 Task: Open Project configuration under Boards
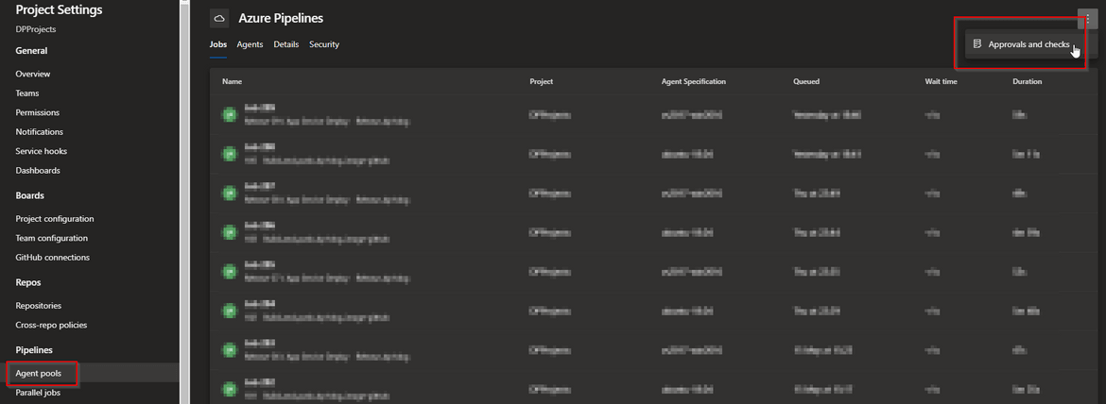click(x=54, y=219)
